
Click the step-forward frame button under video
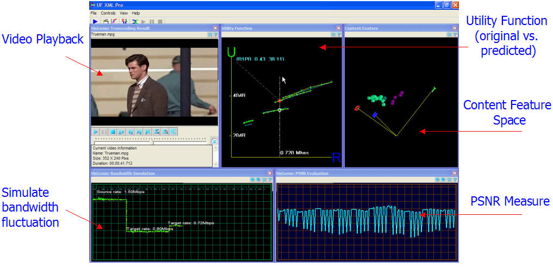[x=121, y=132]
